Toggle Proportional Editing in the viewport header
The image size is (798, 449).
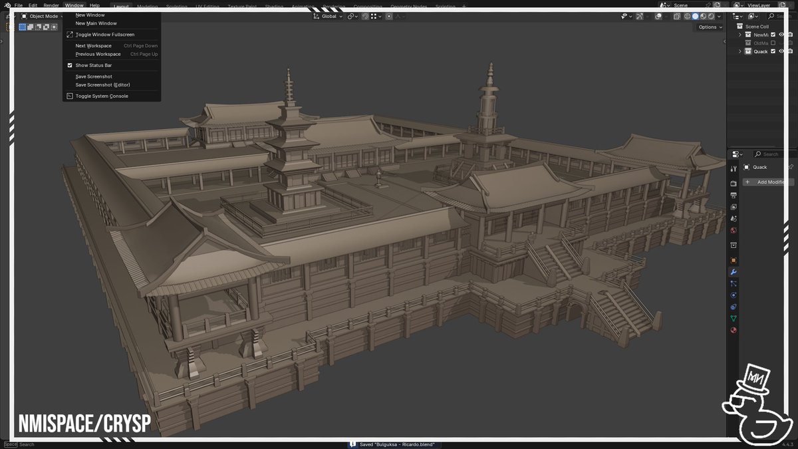tap(389, 17)
